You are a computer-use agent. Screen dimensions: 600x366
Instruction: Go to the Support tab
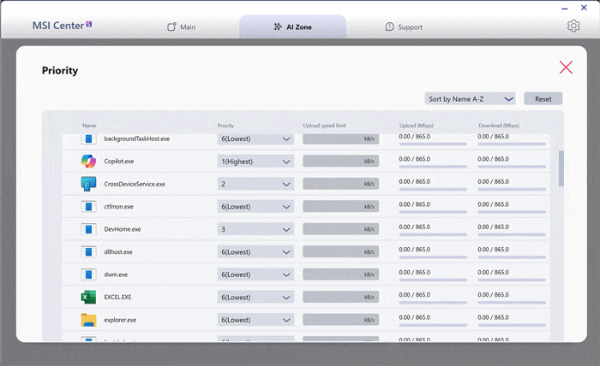404,27
